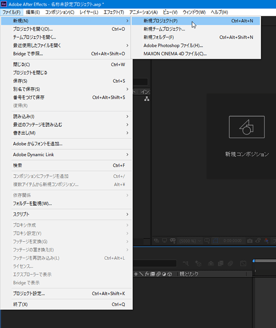The width and height of the screenshot is (276, 328).
Task: Click チームプロジェクトを開く... menu item
Action: [x=66, y=37]
